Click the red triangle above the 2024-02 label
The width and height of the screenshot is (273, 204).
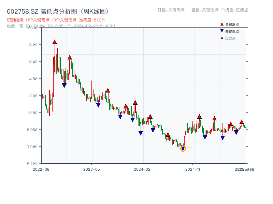point(150,116)
